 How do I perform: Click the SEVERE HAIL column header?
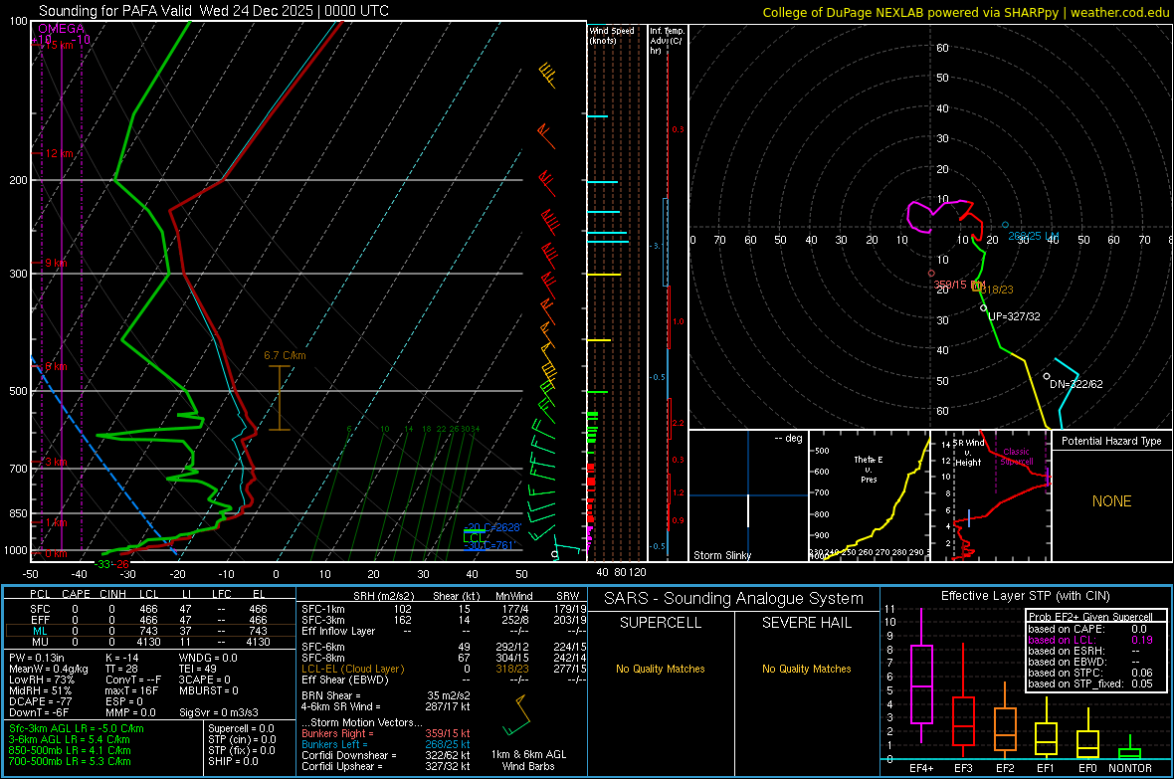[x=806, y=623]
